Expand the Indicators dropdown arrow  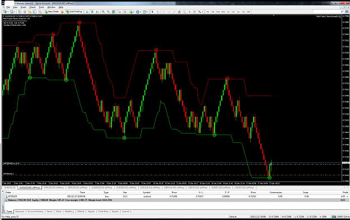134,12
